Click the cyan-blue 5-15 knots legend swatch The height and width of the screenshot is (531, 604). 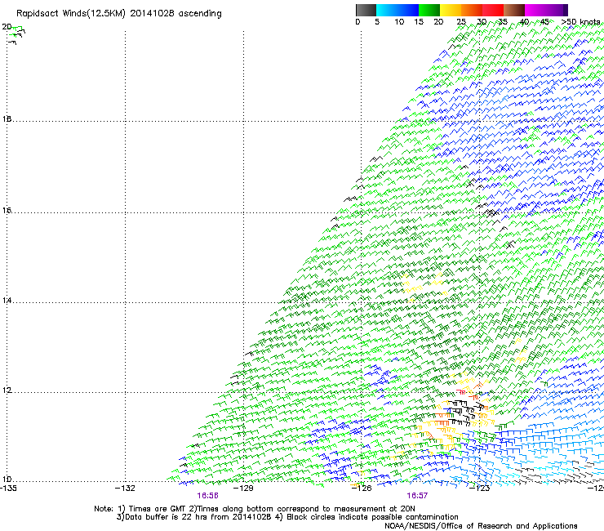tap(397, 11)
